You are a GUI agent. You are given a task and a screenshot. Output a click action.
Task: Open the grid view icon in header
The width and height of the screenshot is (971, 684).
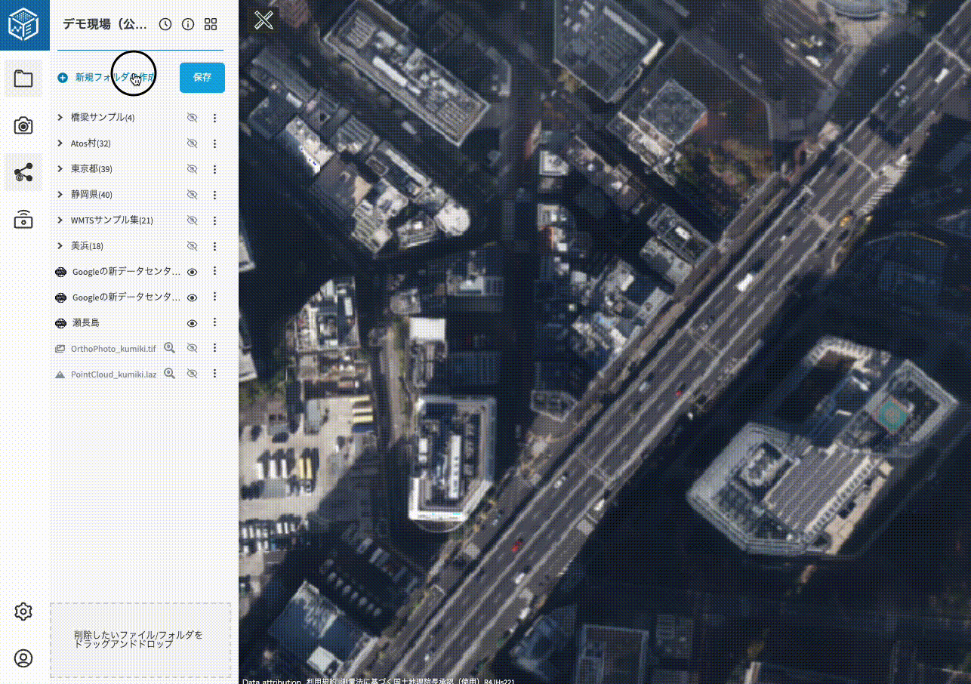[211, 24]
